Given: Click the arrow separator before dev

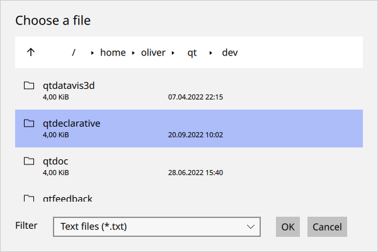Looking at the screenshot, I should click(x=211, y=53).
